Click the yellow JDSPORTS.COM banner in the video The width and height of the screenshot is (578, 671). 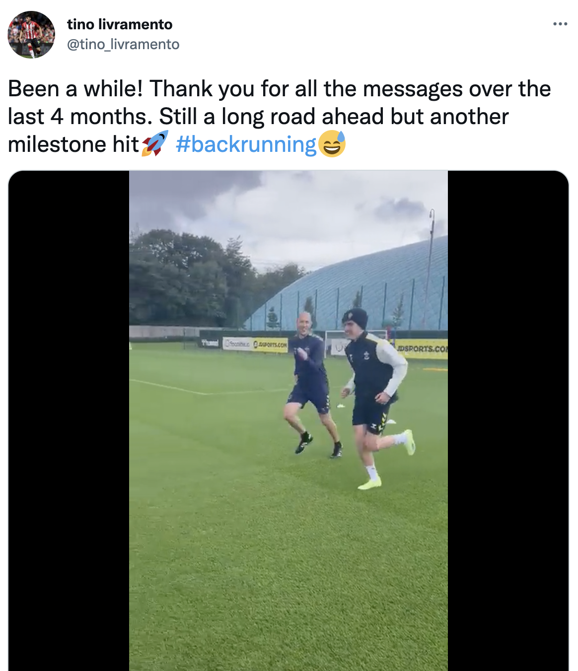pyautogui.click(x=422, y=349)
